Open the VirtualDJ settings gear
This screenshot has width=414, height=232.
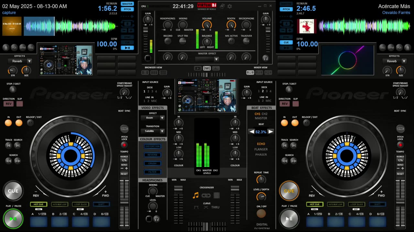[230, 6]
